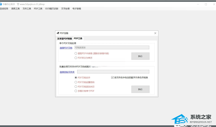Open the PDF工具 menu in menu bar
This screenshot has width=216, height=127.
(38, 9)
